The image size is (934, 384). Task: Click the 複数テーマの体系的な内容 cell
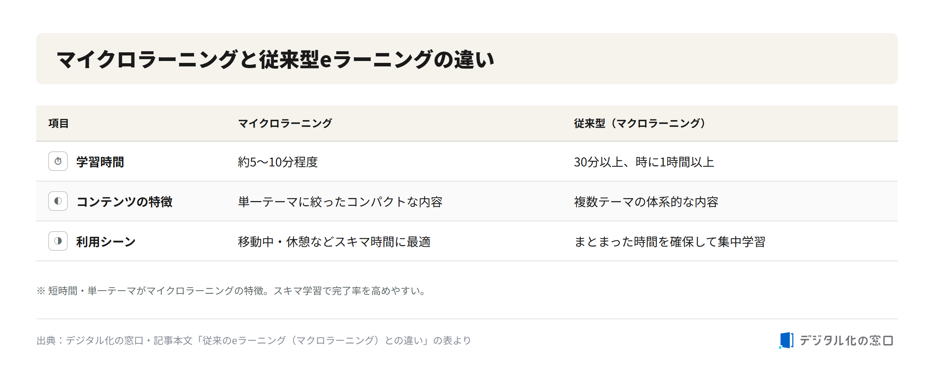click(x=646, y=202)
